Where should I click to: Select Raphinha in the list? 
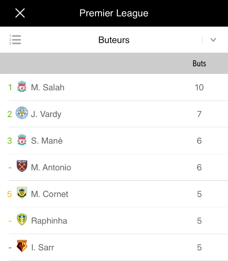click(x=49, y=221)
